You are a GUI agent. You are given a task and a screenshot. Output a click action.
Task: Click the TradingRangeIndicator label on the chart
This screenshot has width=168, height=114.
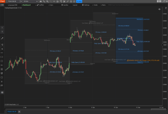(x=13, y=8)
